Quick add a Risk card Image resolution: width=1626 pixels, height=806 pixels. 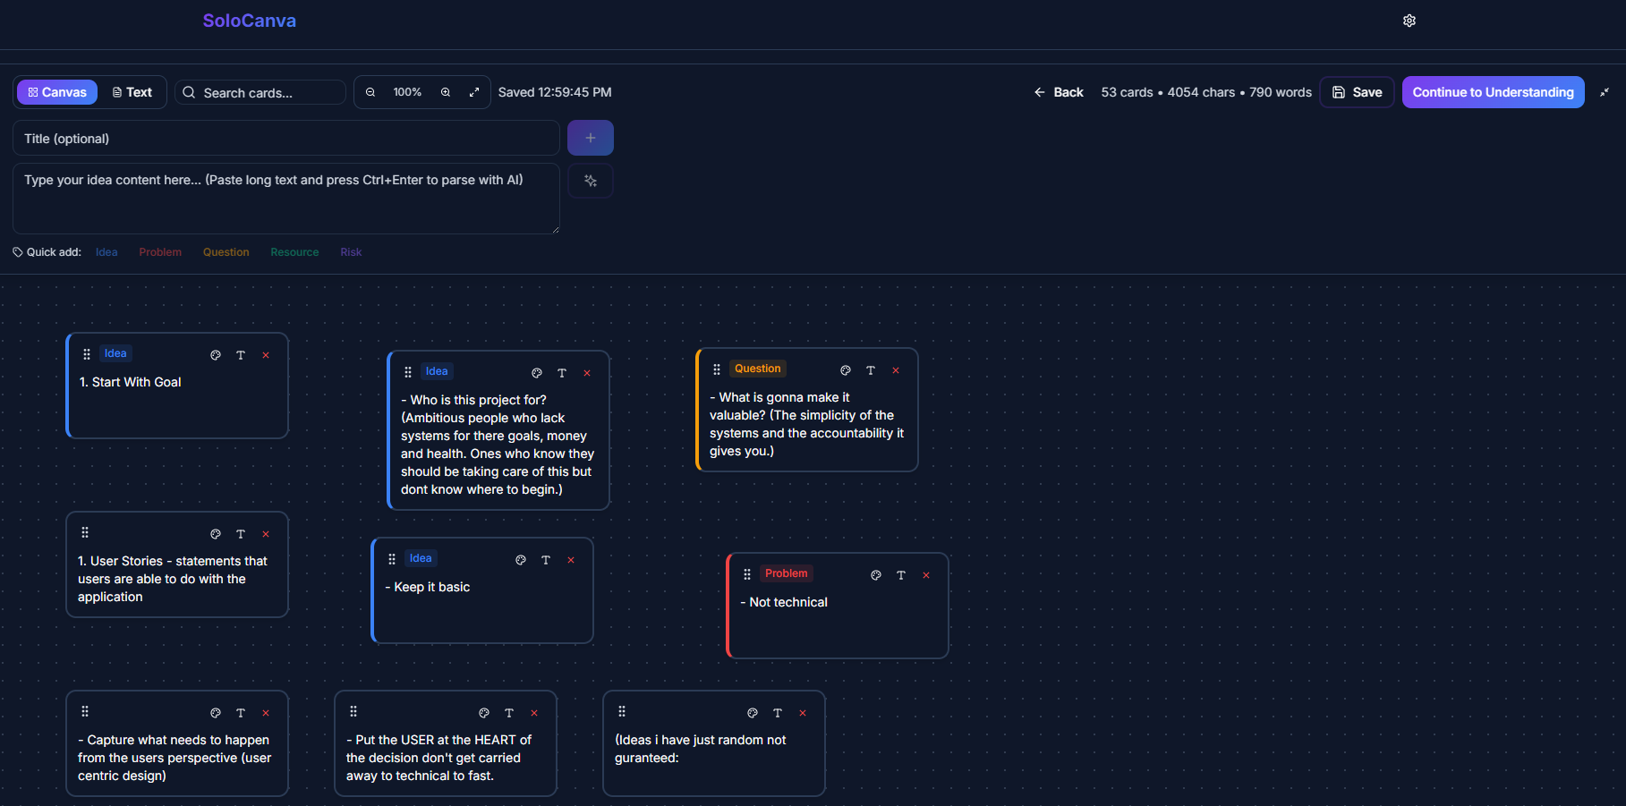click(x=351, y=251)
